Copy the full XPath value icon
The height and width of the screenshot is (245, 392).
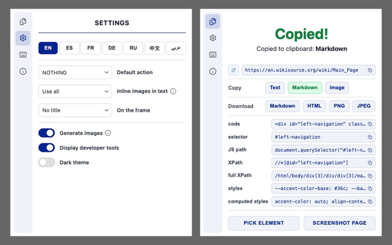[370, 176]
